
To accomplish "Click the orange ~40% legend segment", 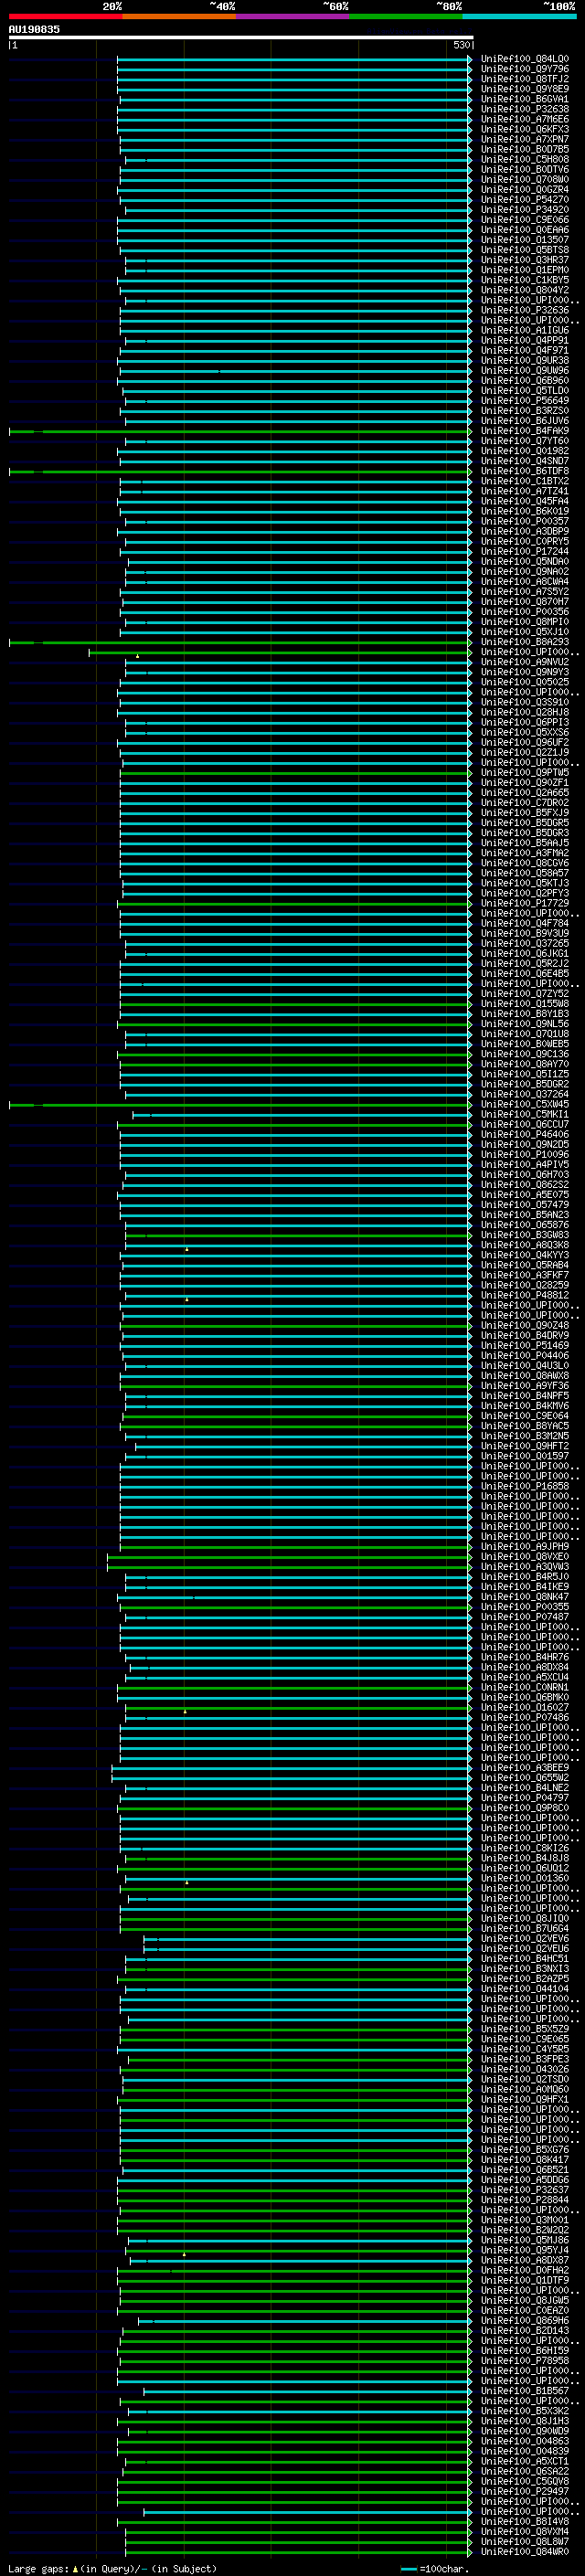I will (x=180, y=16).
